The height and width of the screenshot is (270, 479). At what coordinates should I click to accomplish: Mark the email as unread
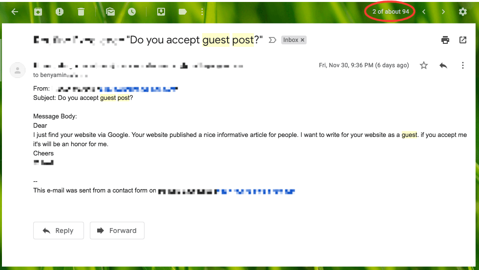pyautogui.click(x=110, y=12)
